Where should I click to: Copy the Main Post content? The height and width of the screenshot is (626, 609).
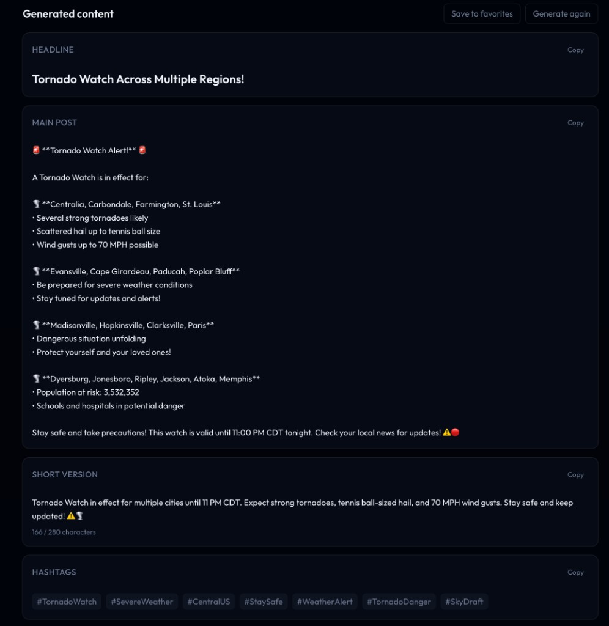coord(575,123)
